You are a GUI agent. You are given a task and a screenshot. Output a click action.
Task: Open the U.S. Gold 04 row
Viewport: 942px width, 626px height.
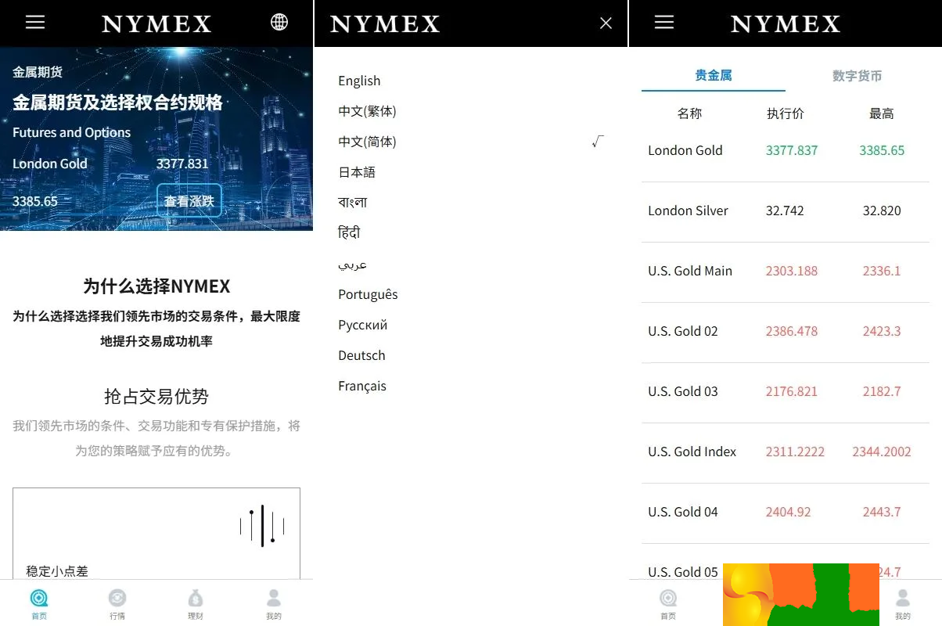coord(786,513)
